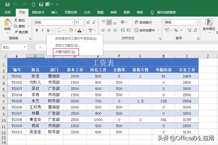Align text left in alignment group
The width and height of the screenshot is (218, 145).
point(103,30)
